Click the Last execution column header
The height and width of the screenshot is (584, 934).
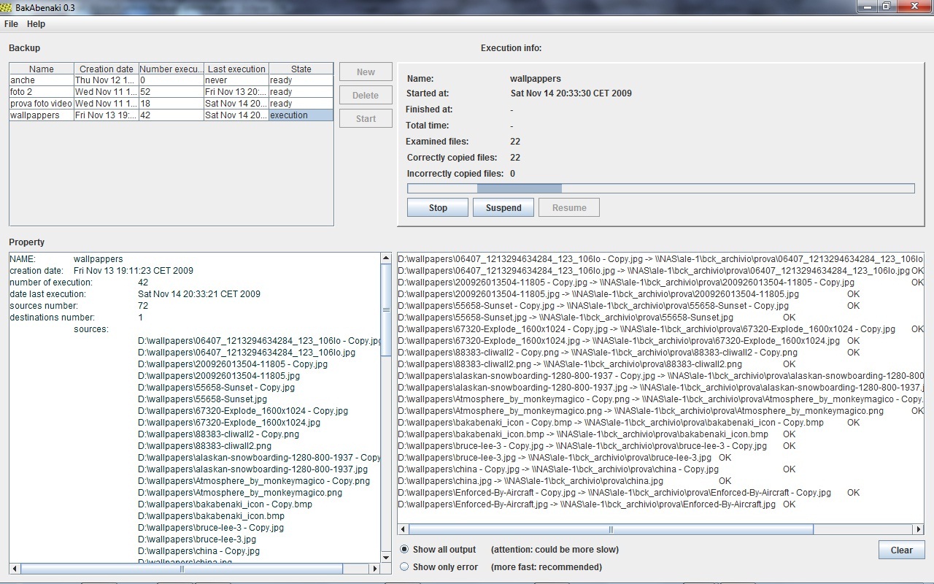tap(236, 69)
